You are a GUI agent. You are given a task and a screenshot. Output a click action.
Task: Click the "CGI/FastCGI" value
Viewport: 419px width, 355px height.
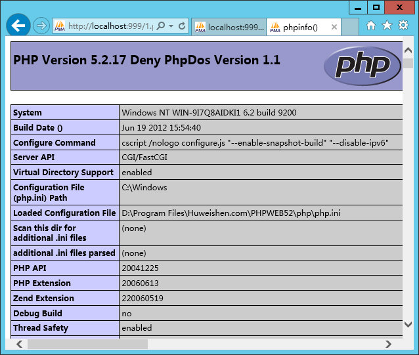click(144, 157)
